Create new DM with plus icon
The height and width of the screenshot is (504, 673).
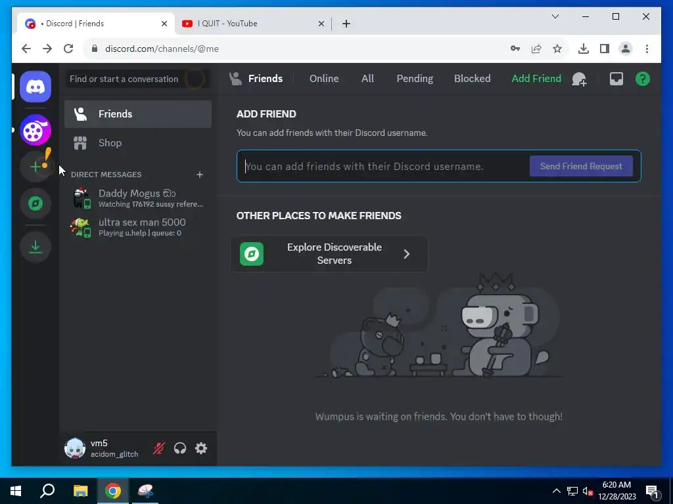click(x=200, y=175)
